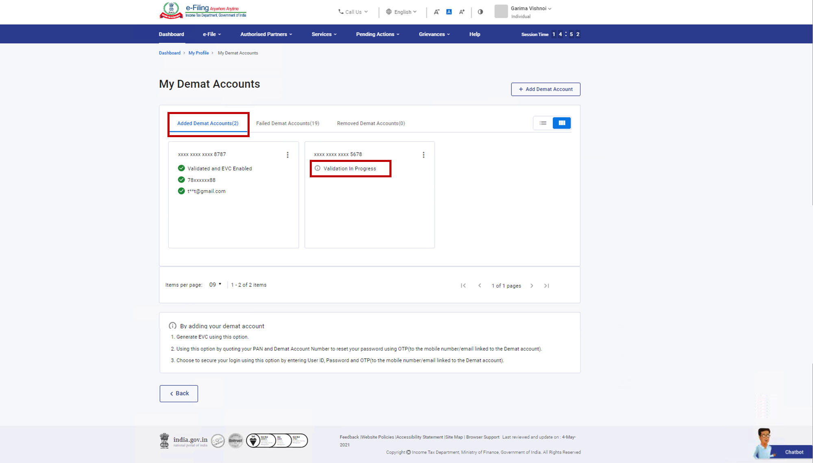Click the list view icon
The image size is (813, 463).
(543, 123)
